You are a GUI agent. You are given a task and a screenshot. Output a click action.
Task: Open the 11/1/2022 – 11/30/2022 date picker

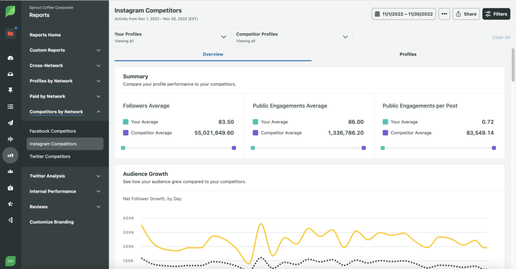404,14
